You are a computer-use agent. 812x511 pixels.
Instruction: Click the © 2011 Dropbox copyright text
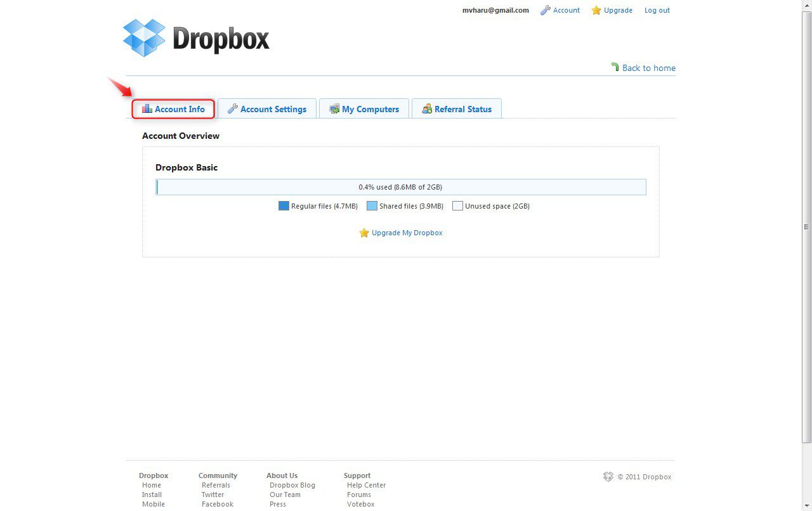645,477
